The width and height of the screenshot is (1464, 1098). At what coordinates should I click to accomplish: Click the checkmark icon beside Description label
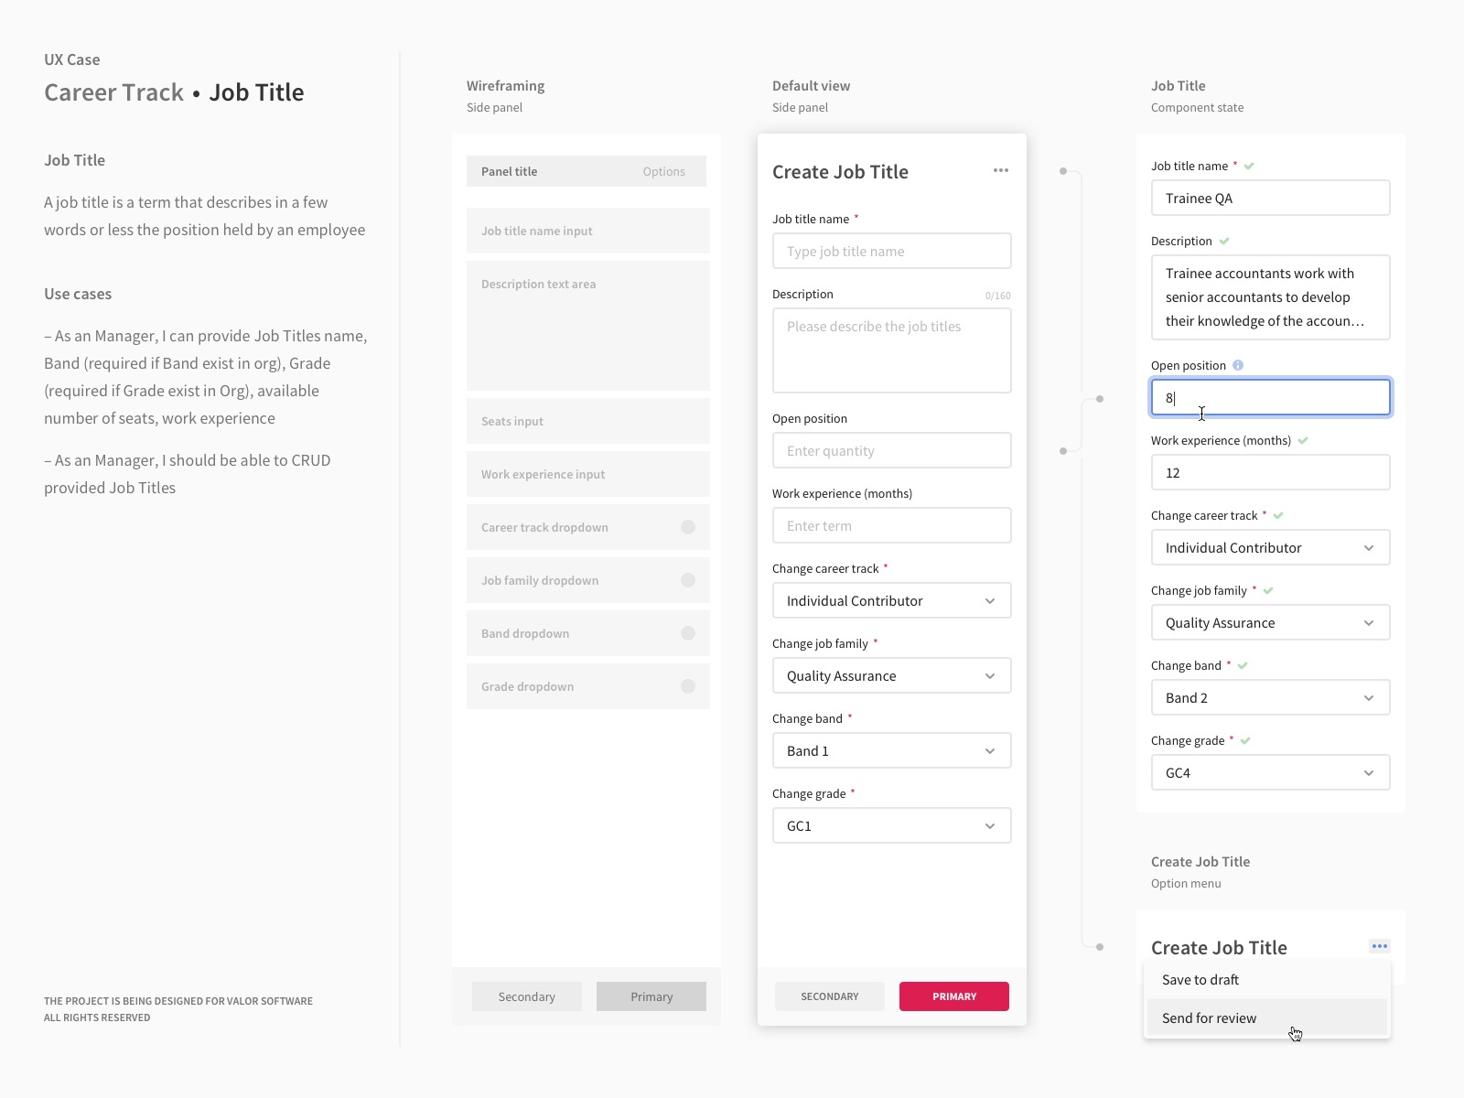1222,240
